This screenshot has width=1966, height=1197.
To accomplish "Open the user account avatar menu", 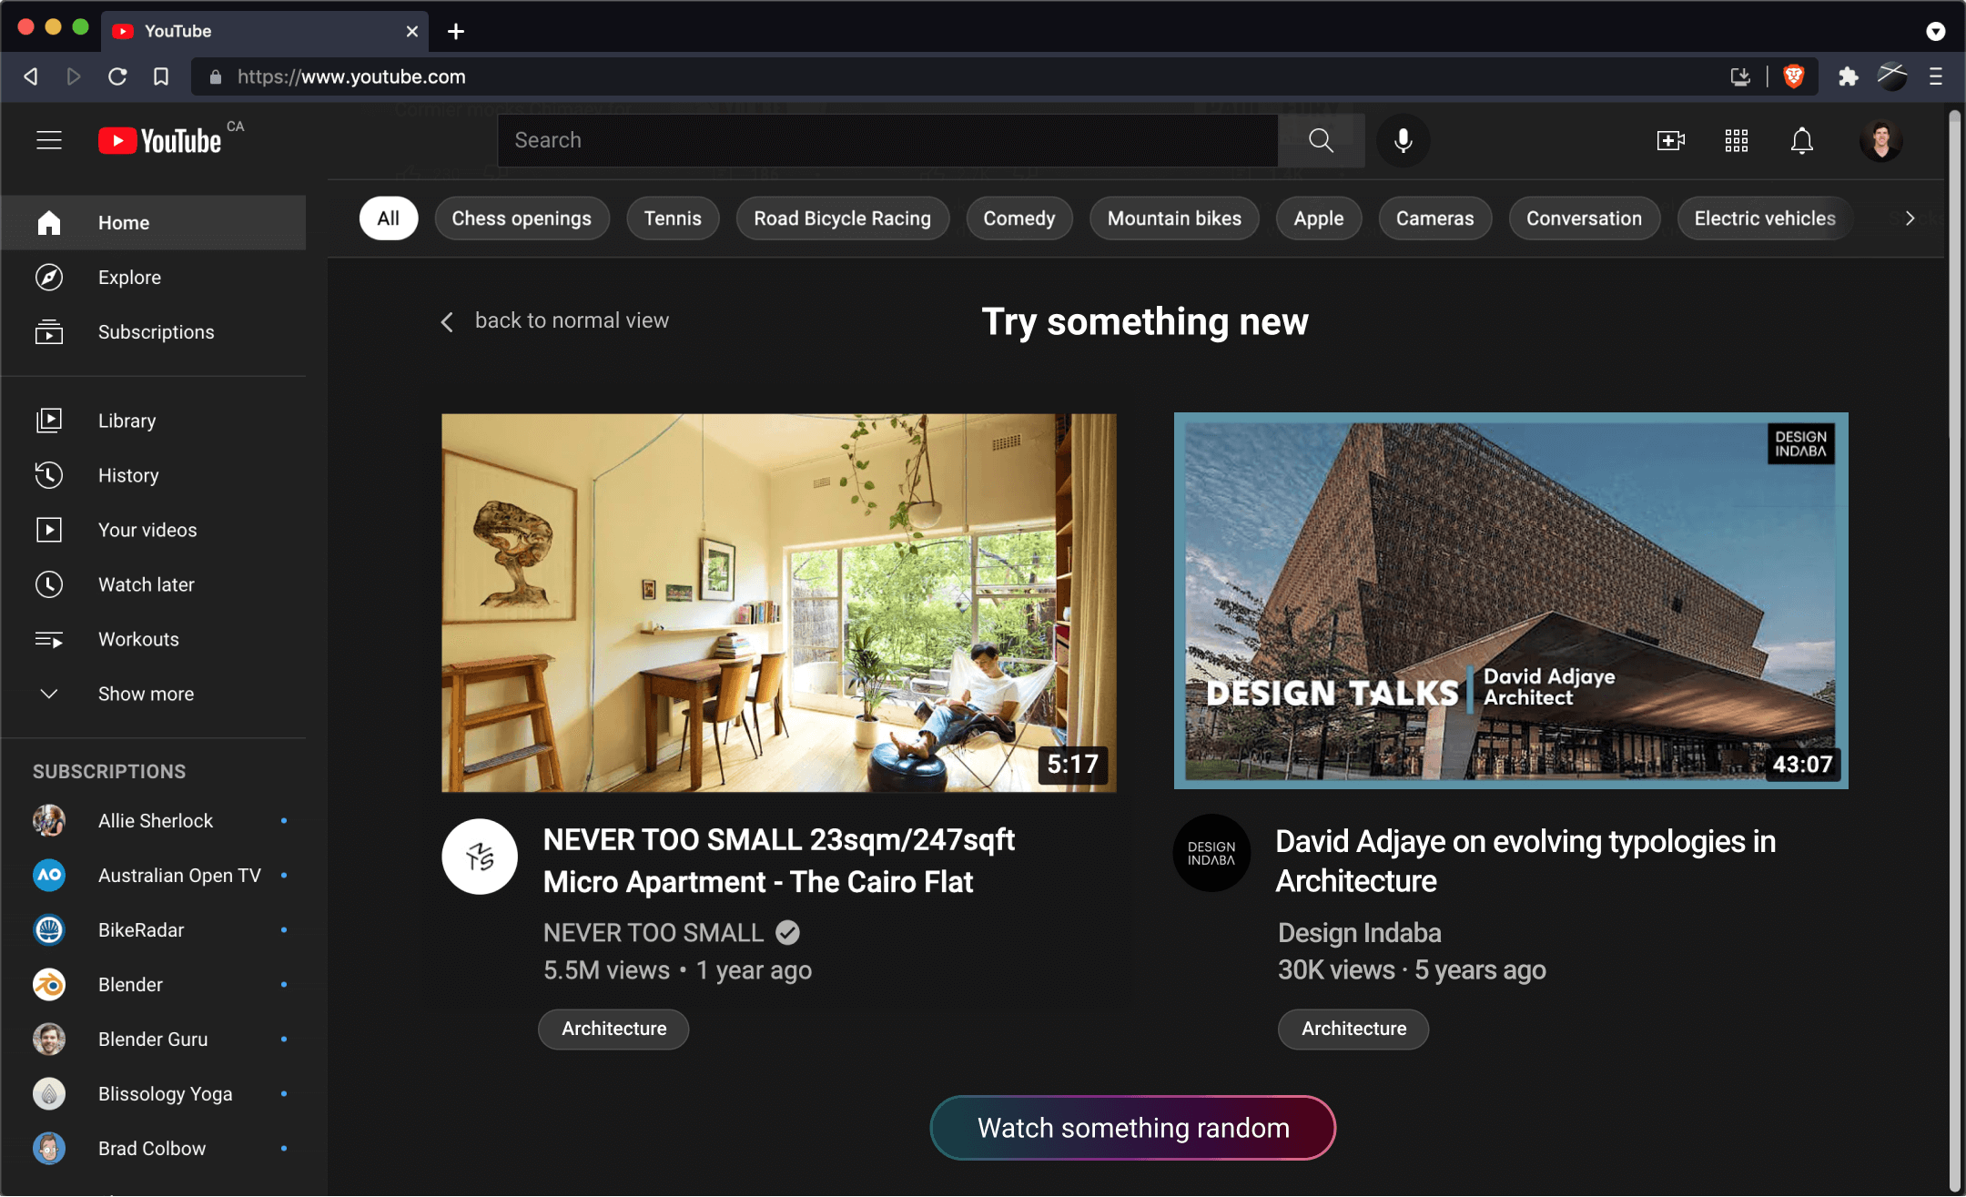I will pyautogui.click(x=1880, y=140).
